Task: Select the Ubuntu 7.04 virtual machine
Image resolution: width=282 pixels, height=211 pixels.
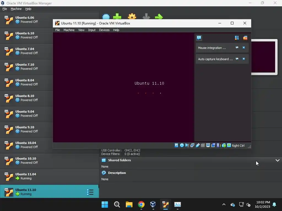Action: point(26,51)
